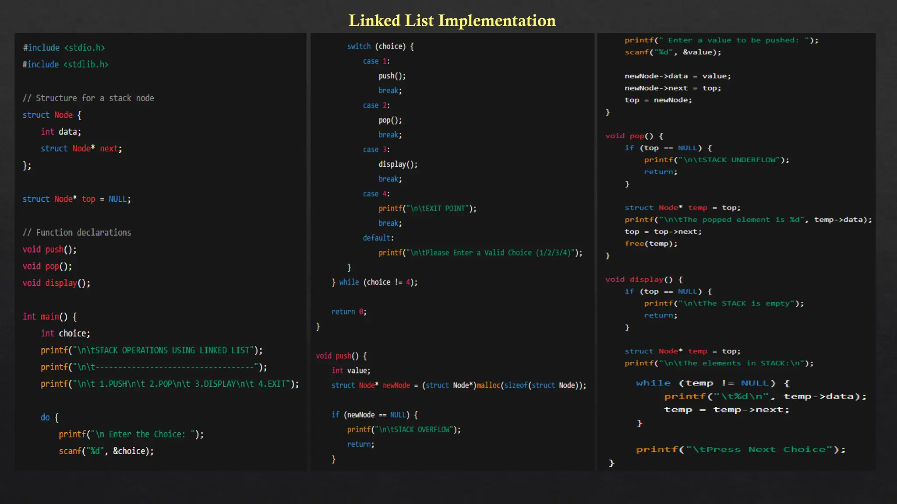
Task: Click the struct Node { line
Action: 52,115
